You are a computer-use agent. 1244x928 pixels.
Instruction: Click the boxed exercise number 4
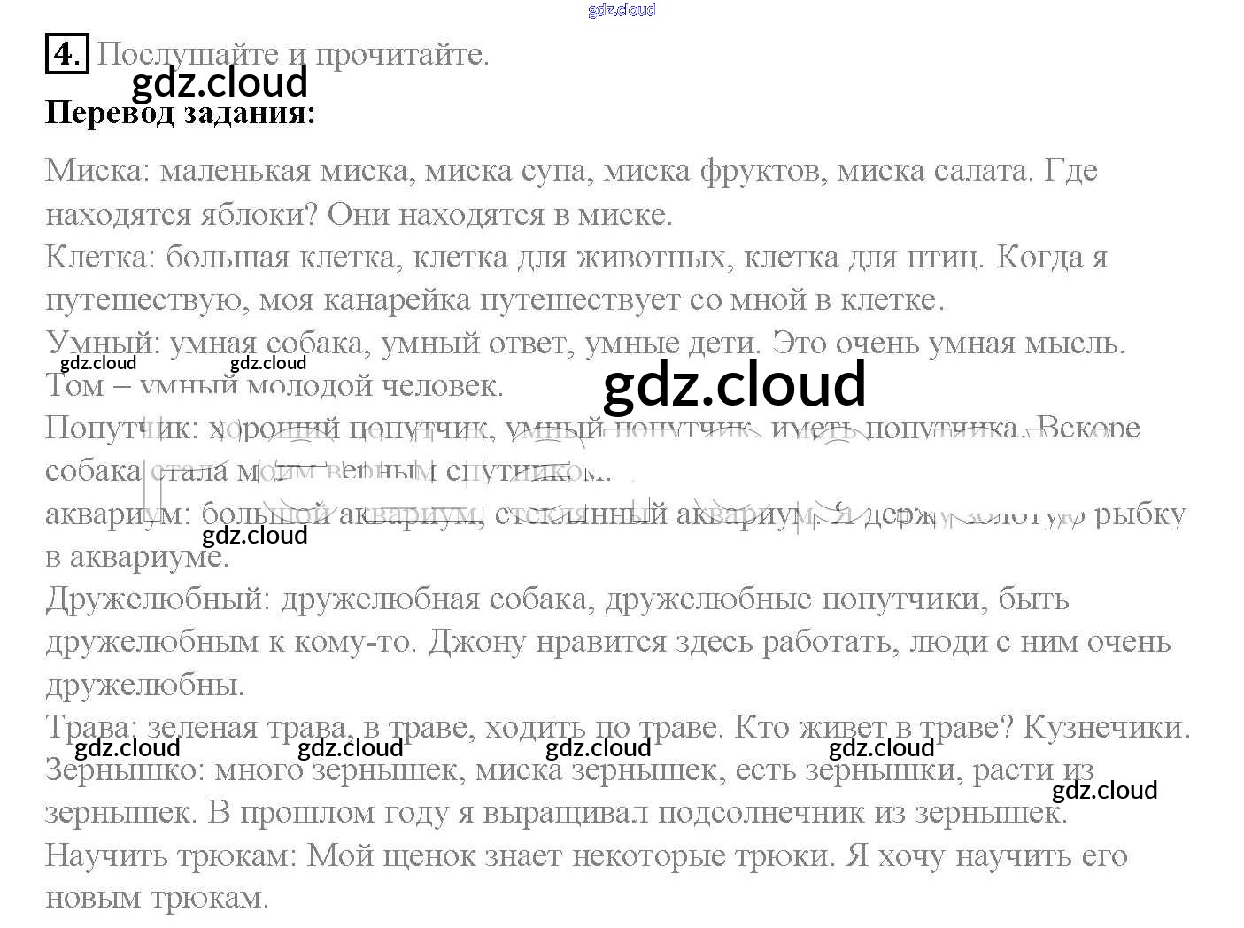coord(66,54)
